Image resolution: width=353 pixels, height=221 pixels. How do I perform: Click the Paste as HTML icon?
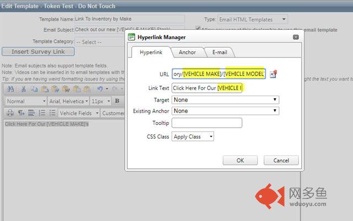coord(87,89)
